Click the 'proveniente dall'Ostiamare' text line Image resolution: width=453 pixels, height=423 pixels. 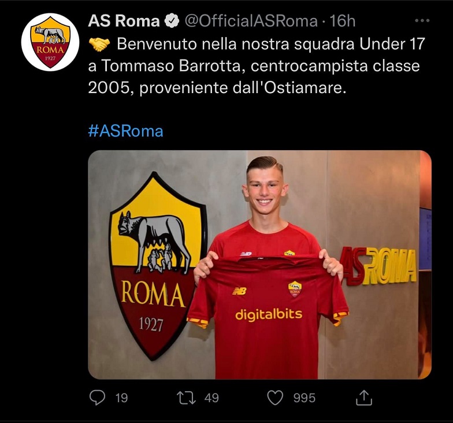[x=243, y=88]
